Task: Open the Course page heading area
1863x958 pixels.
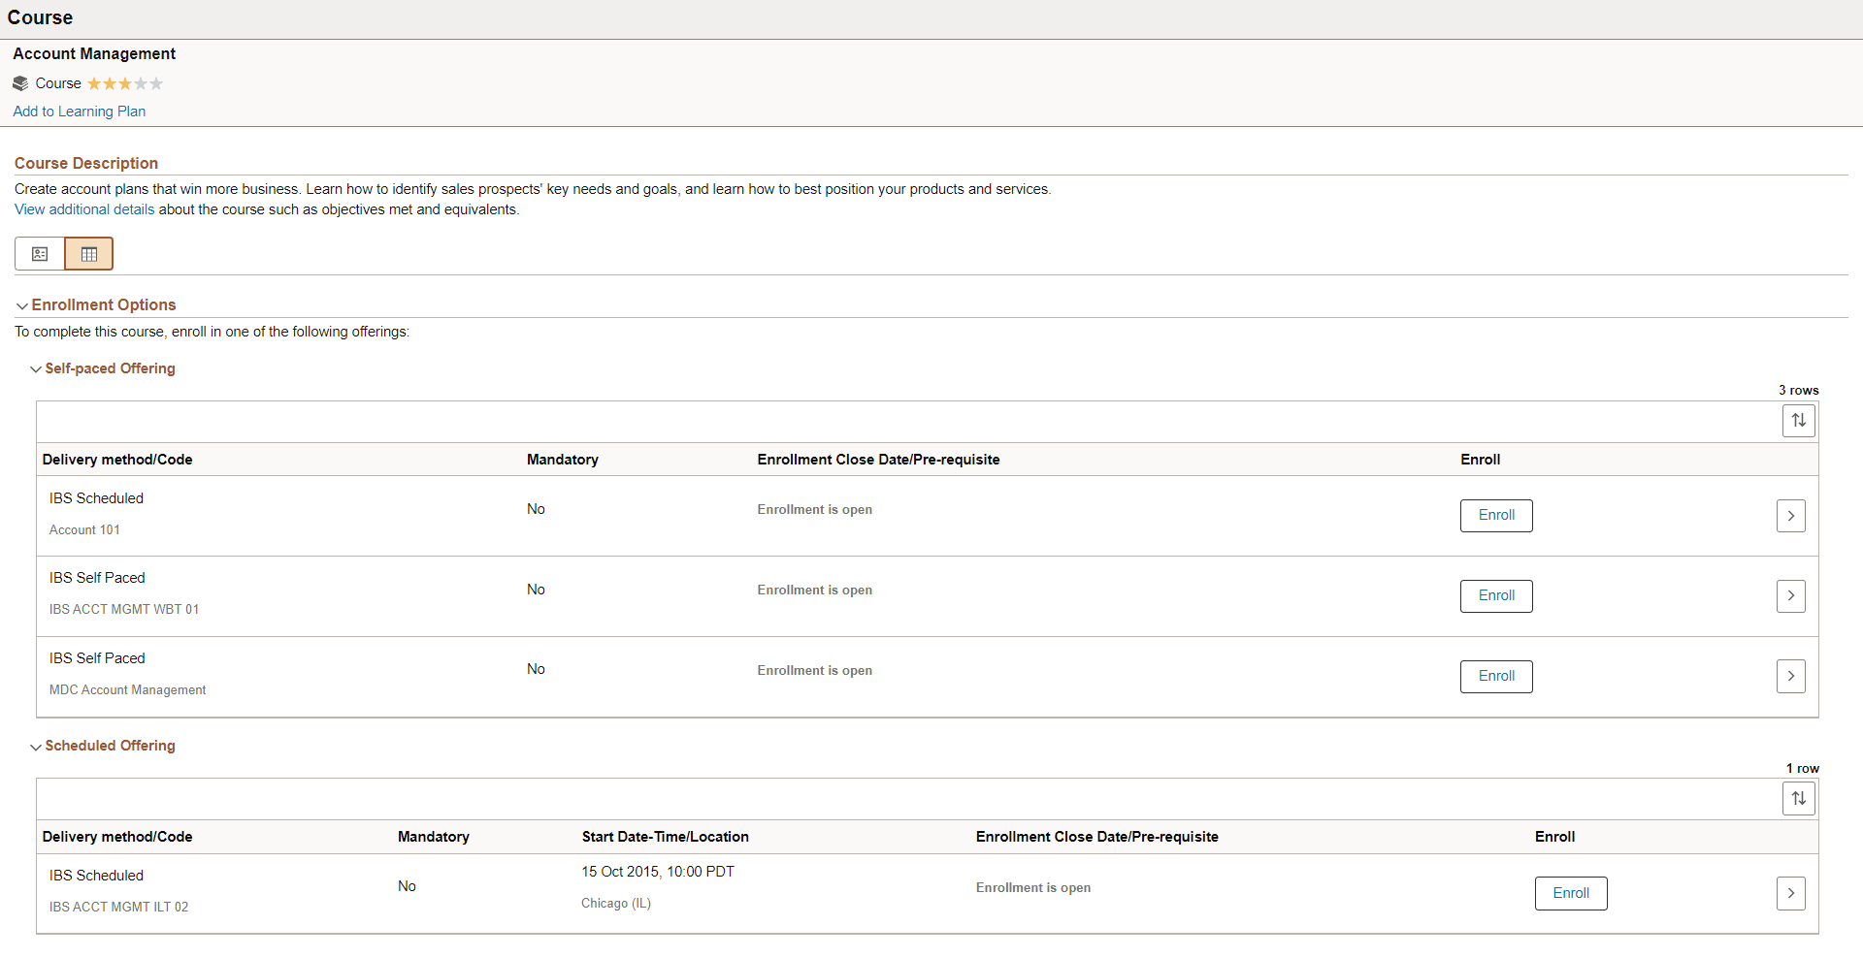Action: point(41,17)
